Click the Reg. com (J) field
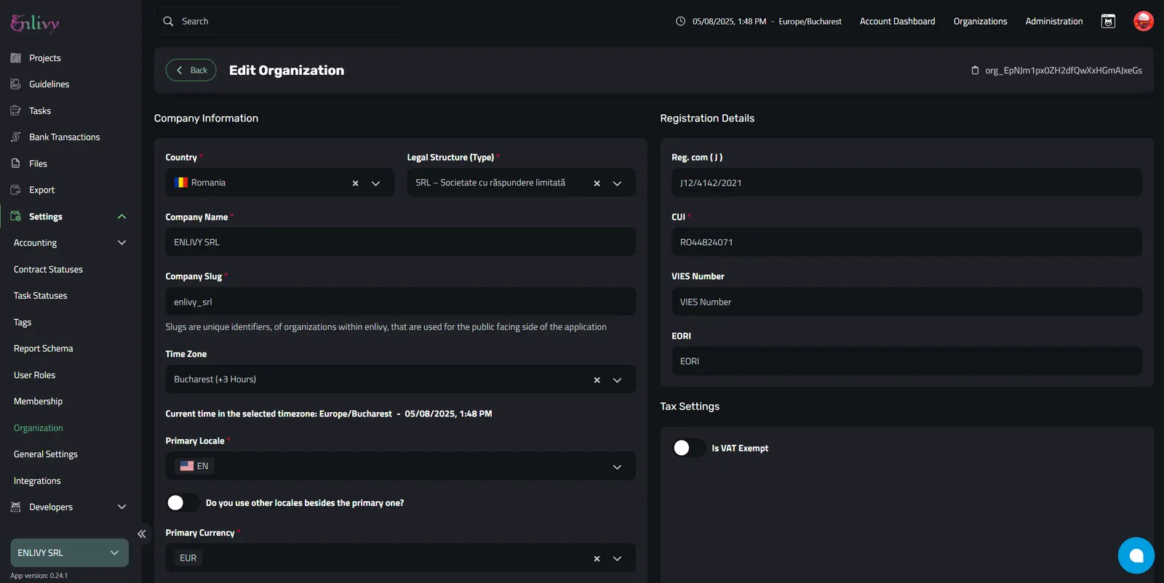The height and width of the screenshot is (583, 1164). click(906, 182)
